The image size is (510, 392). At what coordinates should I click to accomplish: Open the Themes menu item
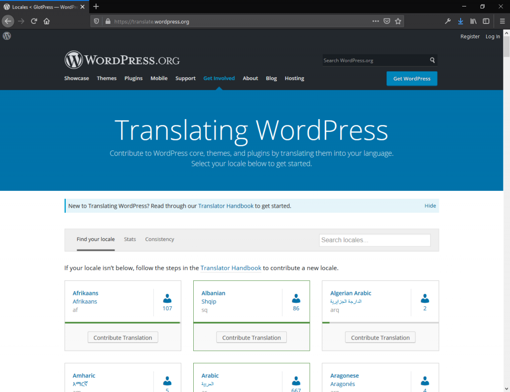coord(107,78)
